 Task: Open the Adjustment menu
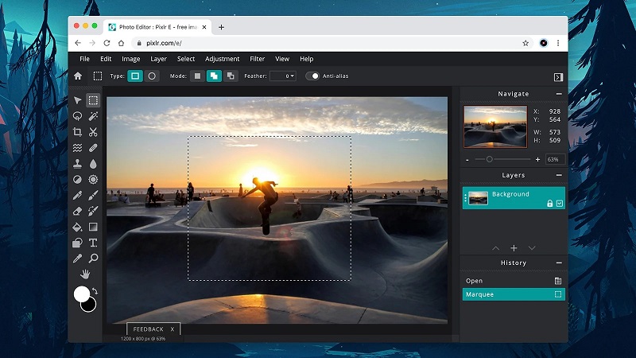(222, 59)
